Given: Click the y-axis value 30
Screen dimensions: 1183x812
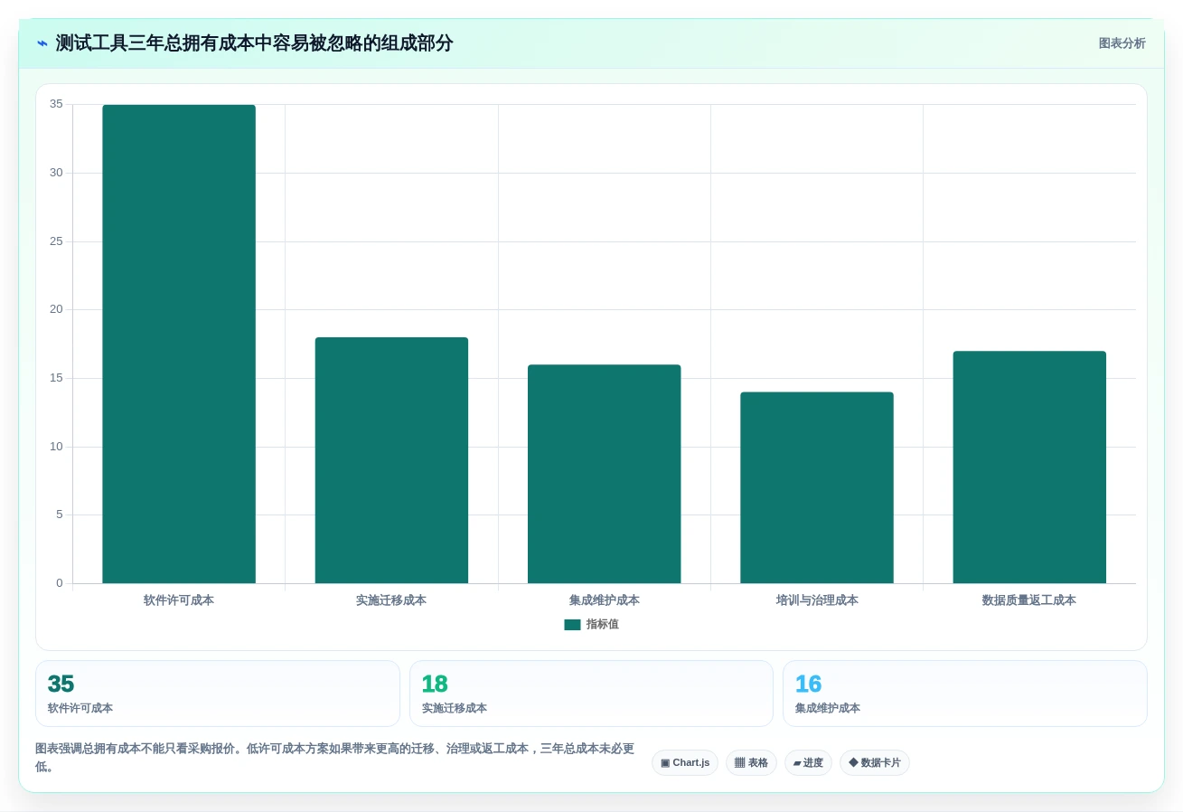Looking at the screenshot, I should (x=56, y=173).
